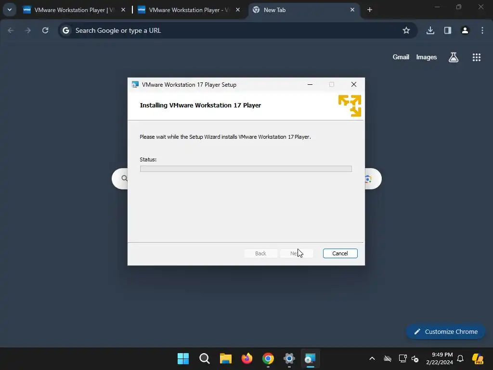The width and height of the screenshot is (493, 370).
Task: Open Windows taskbar search
Action: [x=204, y=358]
